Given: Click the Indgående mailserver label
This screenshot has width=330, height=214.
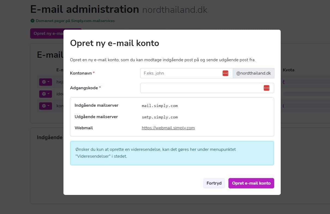Looking at the screenshot, I should tap(96, 105).
